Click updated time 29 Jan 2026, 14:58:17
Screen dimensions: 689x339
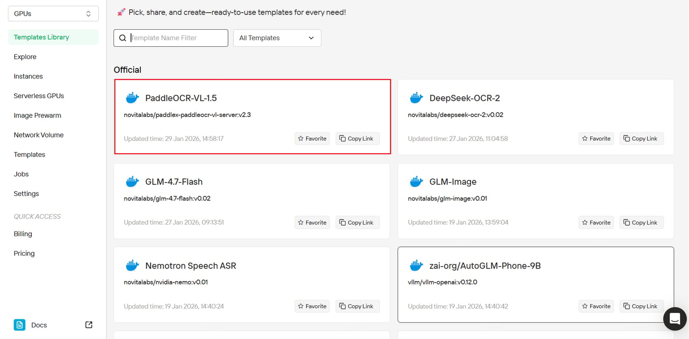tap(174, 139)
